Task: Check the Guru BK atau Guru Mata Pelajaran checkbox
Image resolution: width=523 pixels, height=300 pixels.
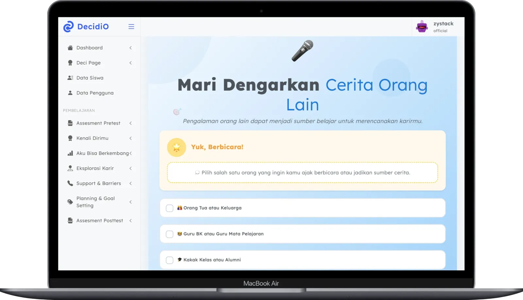Action: (169, 234)
